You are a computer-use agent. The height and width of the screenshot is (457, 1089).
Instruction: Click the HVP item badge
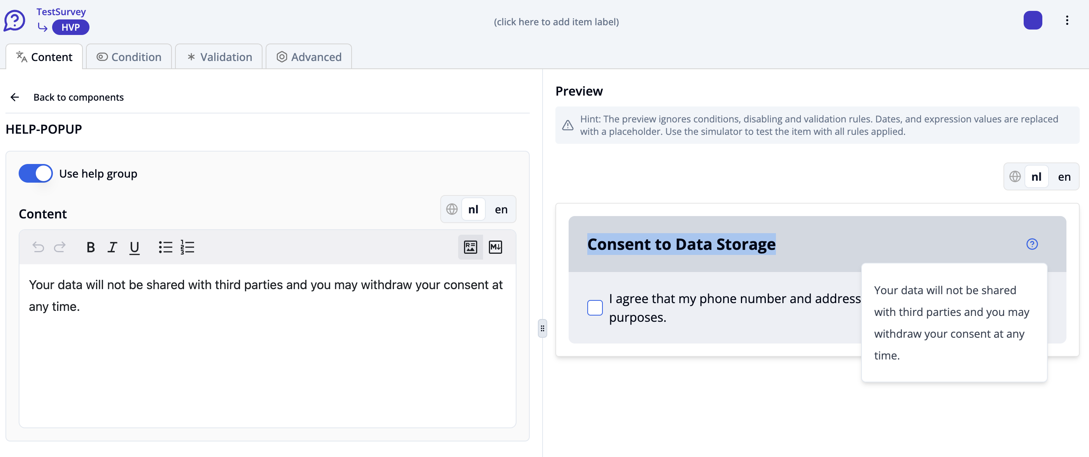pyautogui.click(x=71, y=28)
